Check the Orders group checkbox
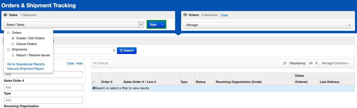 [x=8, y=33]
